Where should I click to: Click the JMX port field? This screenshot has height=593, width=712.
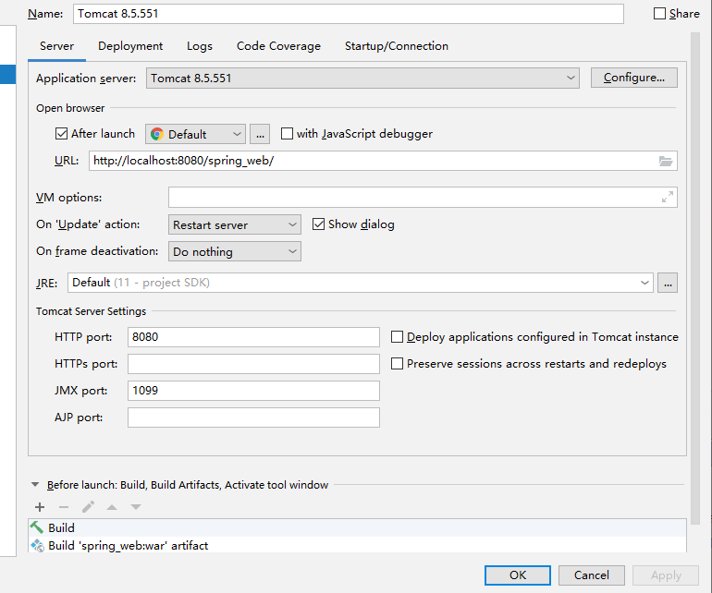253,391
